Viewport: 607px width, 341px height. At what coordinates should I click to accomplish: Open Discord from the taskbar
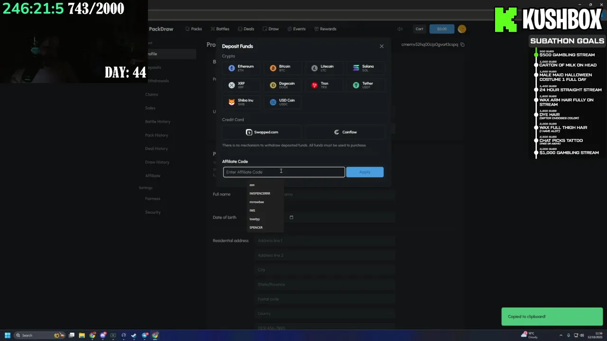[x=103, y=335]
